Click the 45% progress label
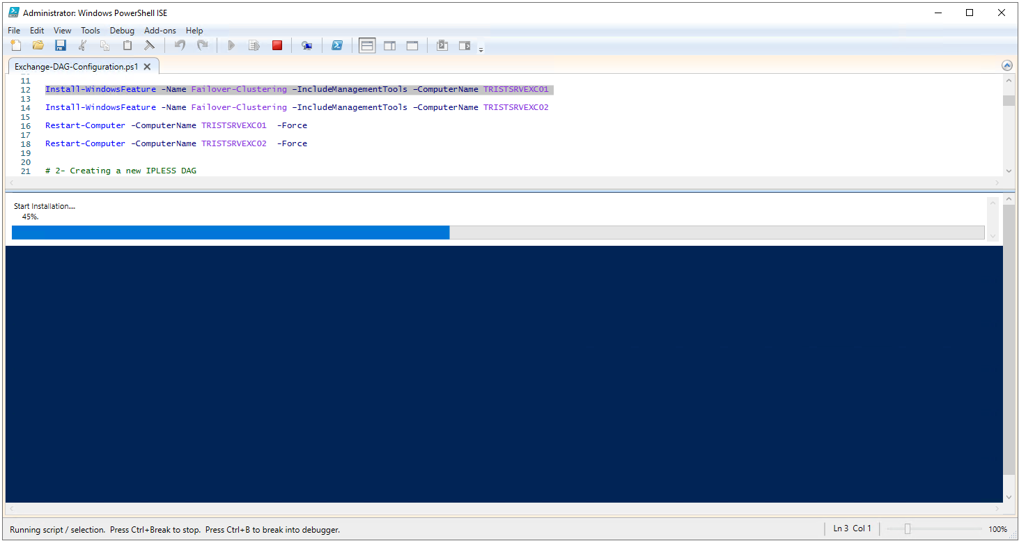Viewport: 1019px width, 541px height. (x=30, y=217)
